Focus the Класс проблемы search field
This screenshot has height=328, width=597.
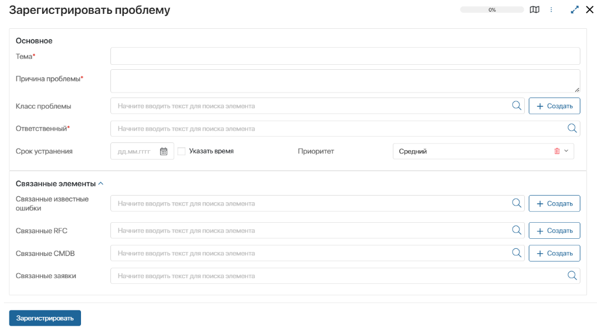pos(317,106)
